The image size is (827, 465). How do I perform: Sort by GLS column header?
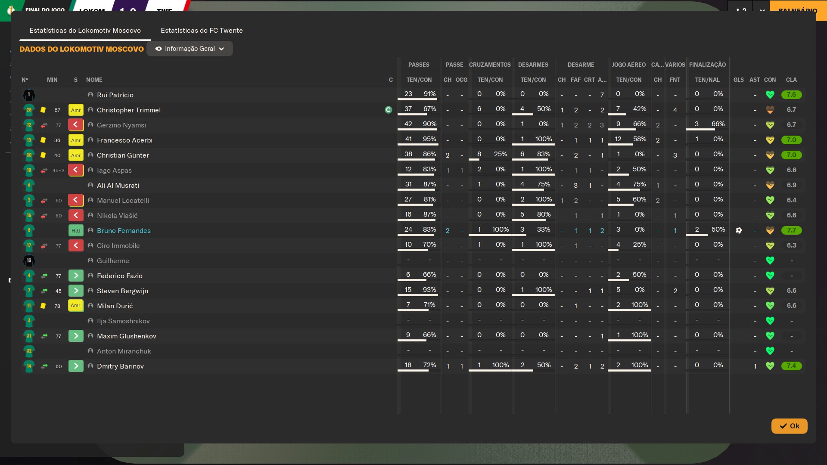(x=739, y=80)
